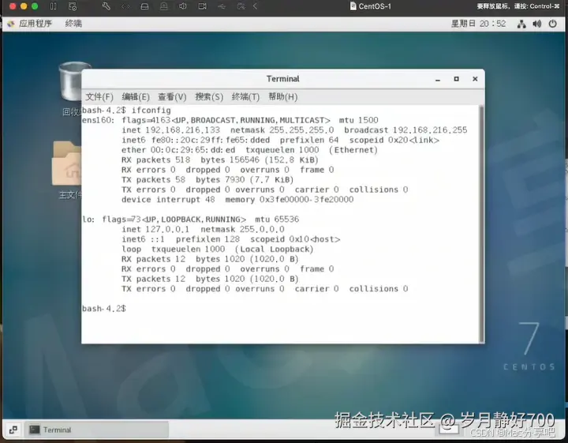Viewport: 568px width, 443px height.
Task: Click the memory 0x3fe00000-3fe20000 text
Action: 289,200
